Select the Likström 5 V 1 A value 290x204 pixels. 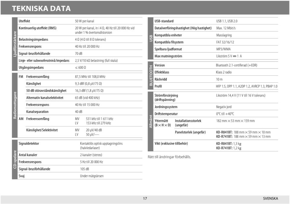pos(229,56)
